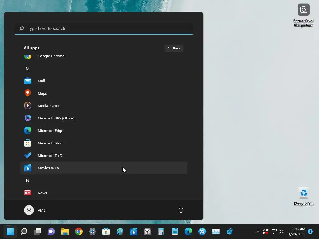Open the blue compass app on the taskbar

(x=202, y=232)
